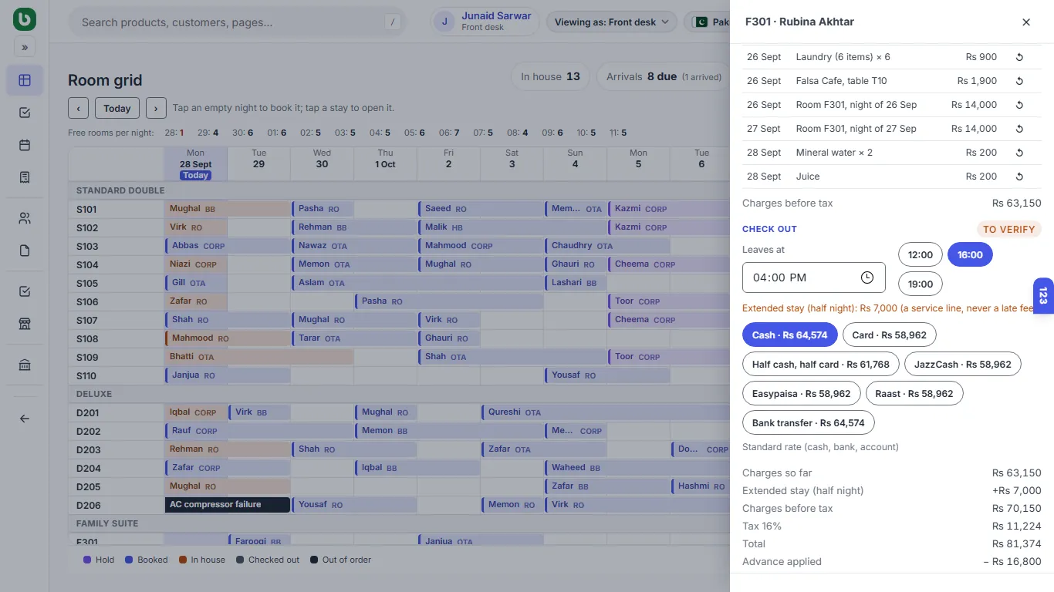Choose Half cash, half card payment
This screenshot has height=592, width=1054.
pyautogui.click(x=820, y=364)
